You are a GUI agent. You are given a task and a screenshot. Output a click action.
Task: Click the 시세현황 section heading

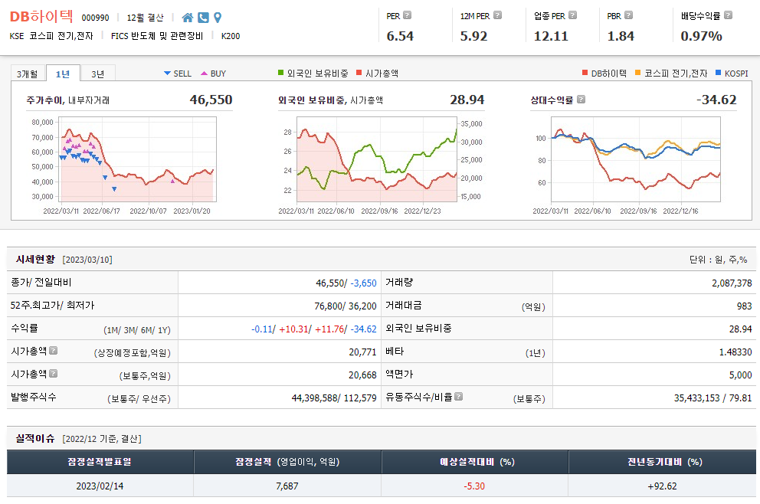click(35, 259)
